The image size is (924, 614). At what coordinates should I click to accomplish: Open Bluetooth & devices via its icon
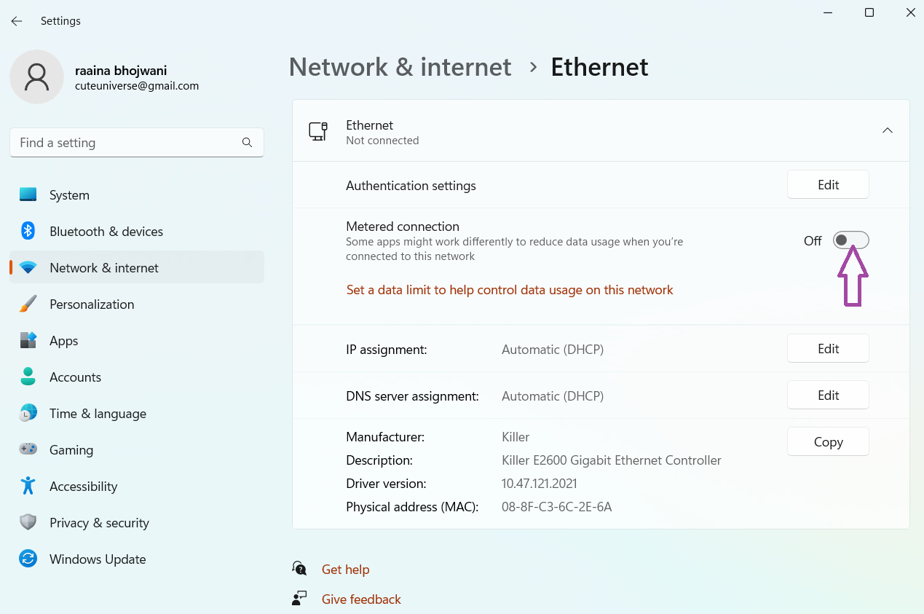pyautogui.click(x=28, y=232)
